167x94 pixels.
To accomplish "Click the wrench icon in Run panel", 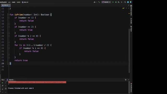I will [x=3, y=86].
